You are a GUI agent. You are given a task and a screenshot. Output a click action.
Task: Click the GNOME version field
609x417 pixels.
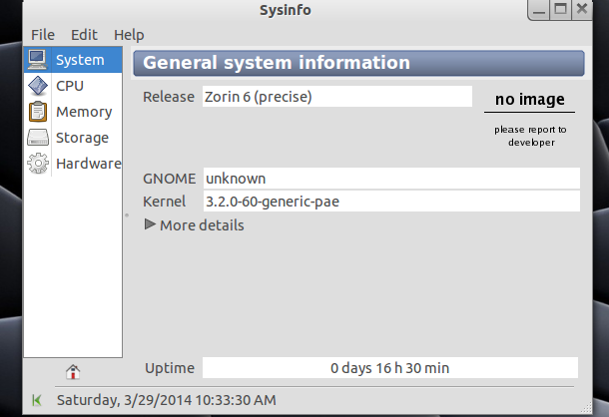(x=390, y=179)
